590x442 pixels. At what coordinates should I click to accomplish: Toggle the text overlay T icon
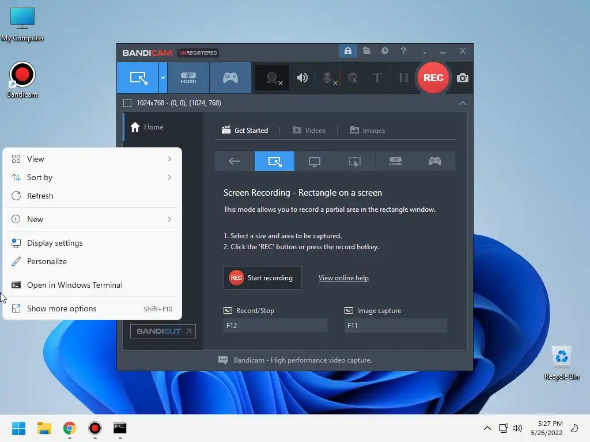pyautogui.click(x=377, y=78)
